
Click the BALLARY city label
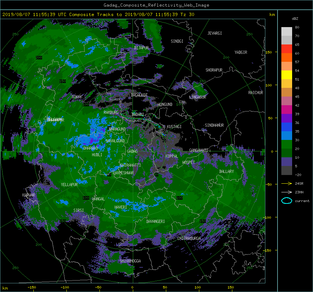(x=226, y=172)
